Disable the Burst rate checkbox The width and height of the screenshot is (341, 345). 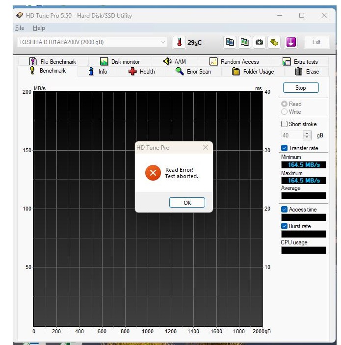(284, 226)
